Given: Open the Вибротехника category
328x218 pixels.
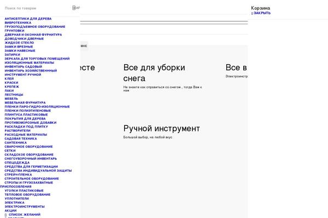Looking at the screenshot, I should pos(18,22).
